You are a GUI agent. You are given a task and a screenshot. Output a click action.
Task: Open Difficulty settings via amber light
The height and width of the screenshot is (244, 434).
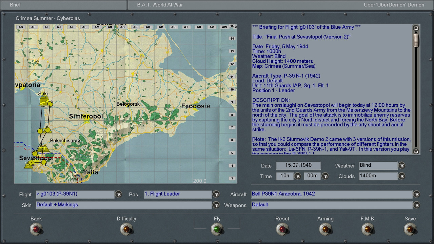(x=126, y=230)
